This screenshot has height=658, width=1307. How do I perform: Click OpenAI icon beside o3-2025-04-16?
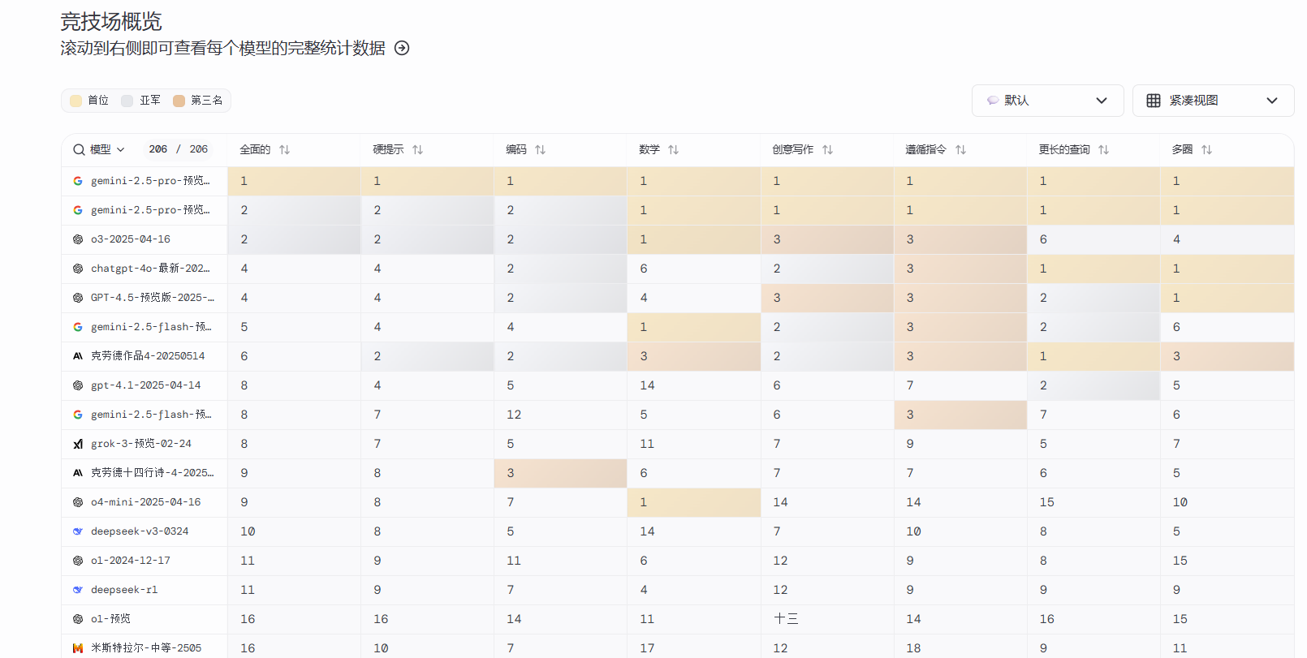(78, 239)
